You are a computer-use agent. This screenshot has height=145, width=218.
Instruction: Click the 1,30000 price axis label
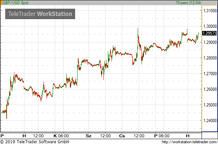tap(210, 26)
